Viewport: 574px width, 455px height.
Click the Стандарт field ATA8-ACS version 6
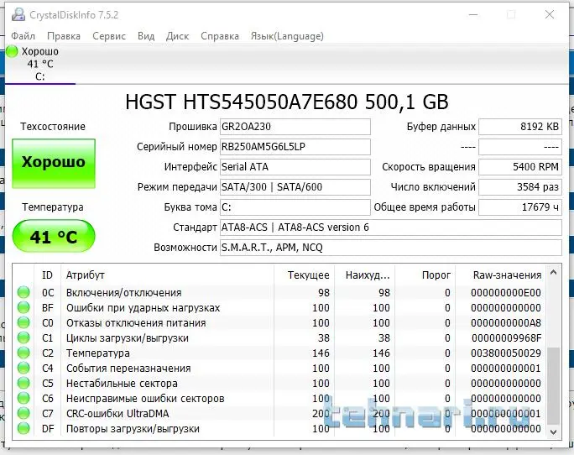(x=390, y=227)
